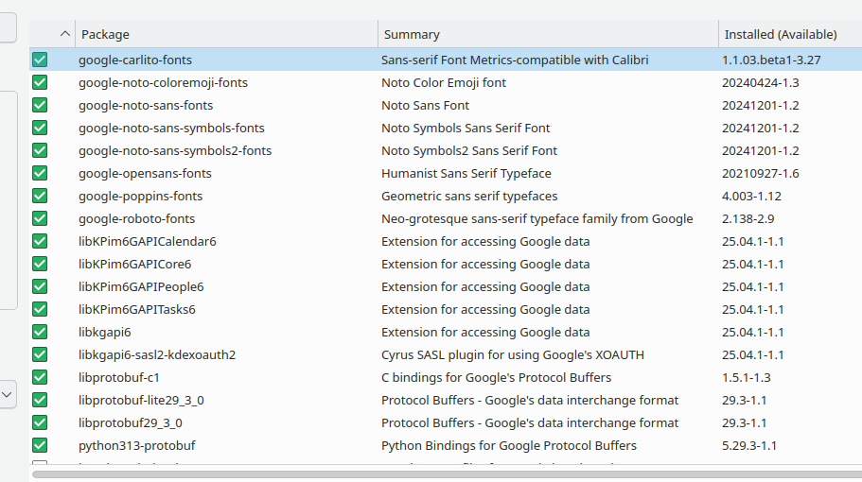Image resolution: width=862 pixels, height=482 pixels.
Task: Click summary 'Noto Symbols Sans Serif Font'
Action: pyautogui.click(x=466, y=128)
